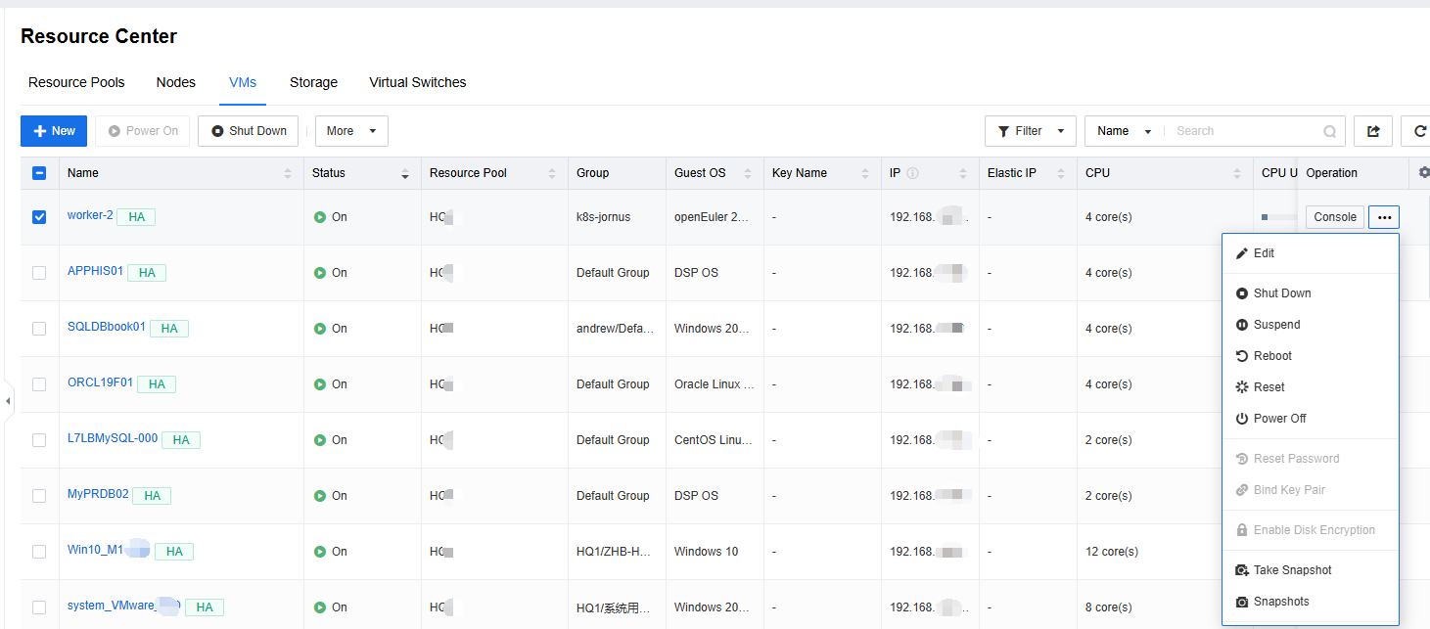Viewport: 1430px width, 629px height.
Task: Open the ORCL19F01 VM link
Action: click(100, 382)
